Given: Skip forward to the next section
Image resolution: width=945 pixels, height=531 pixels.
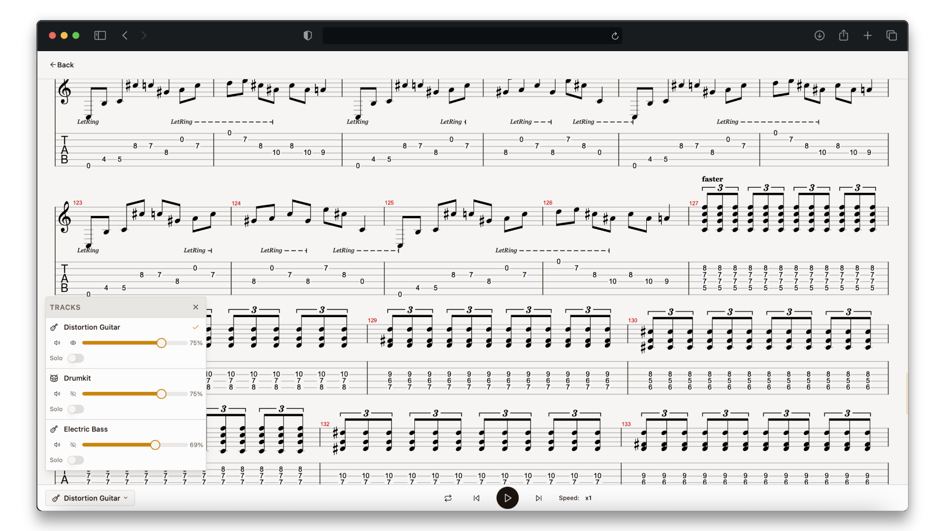Looking at the screenshot, I should [x=538, y=498].
